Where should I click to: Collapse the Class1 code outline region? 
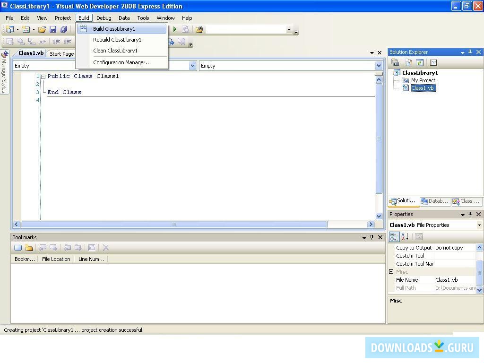tap(43, 77)
